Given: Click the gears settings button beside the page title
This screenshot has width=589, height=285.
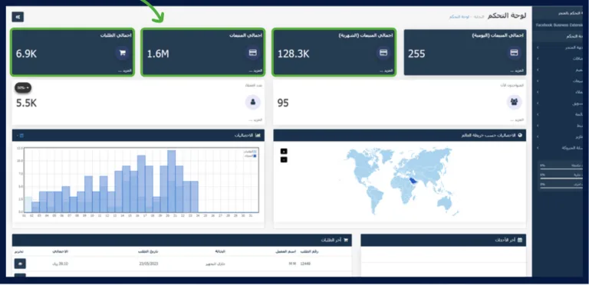Looking at the screenshot, I should pos(18,17).
